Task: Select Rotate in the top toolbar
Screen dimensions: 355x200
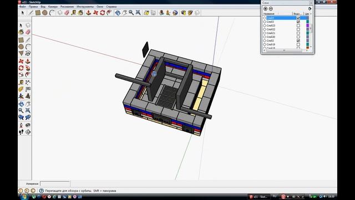Action: (x=103, y=13)
